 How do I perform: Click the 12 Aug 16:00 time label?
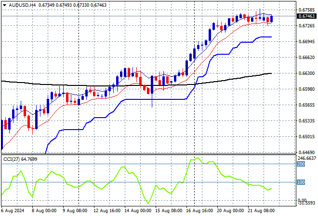pyautogui.click(x=107, y=210)
